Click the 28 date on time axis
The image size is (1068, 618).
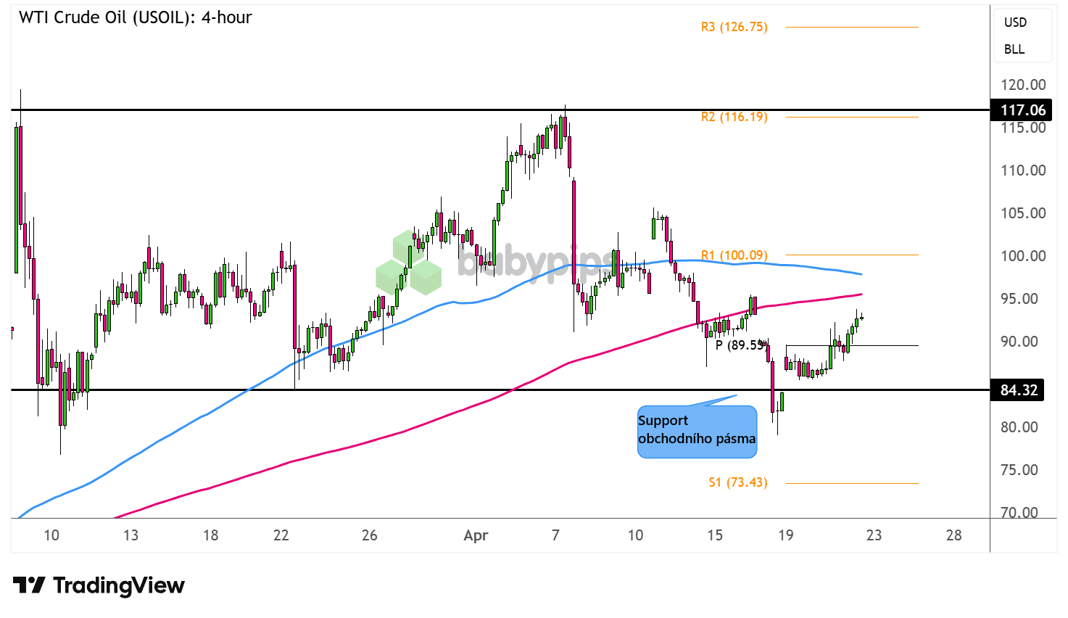click(953, 535)
